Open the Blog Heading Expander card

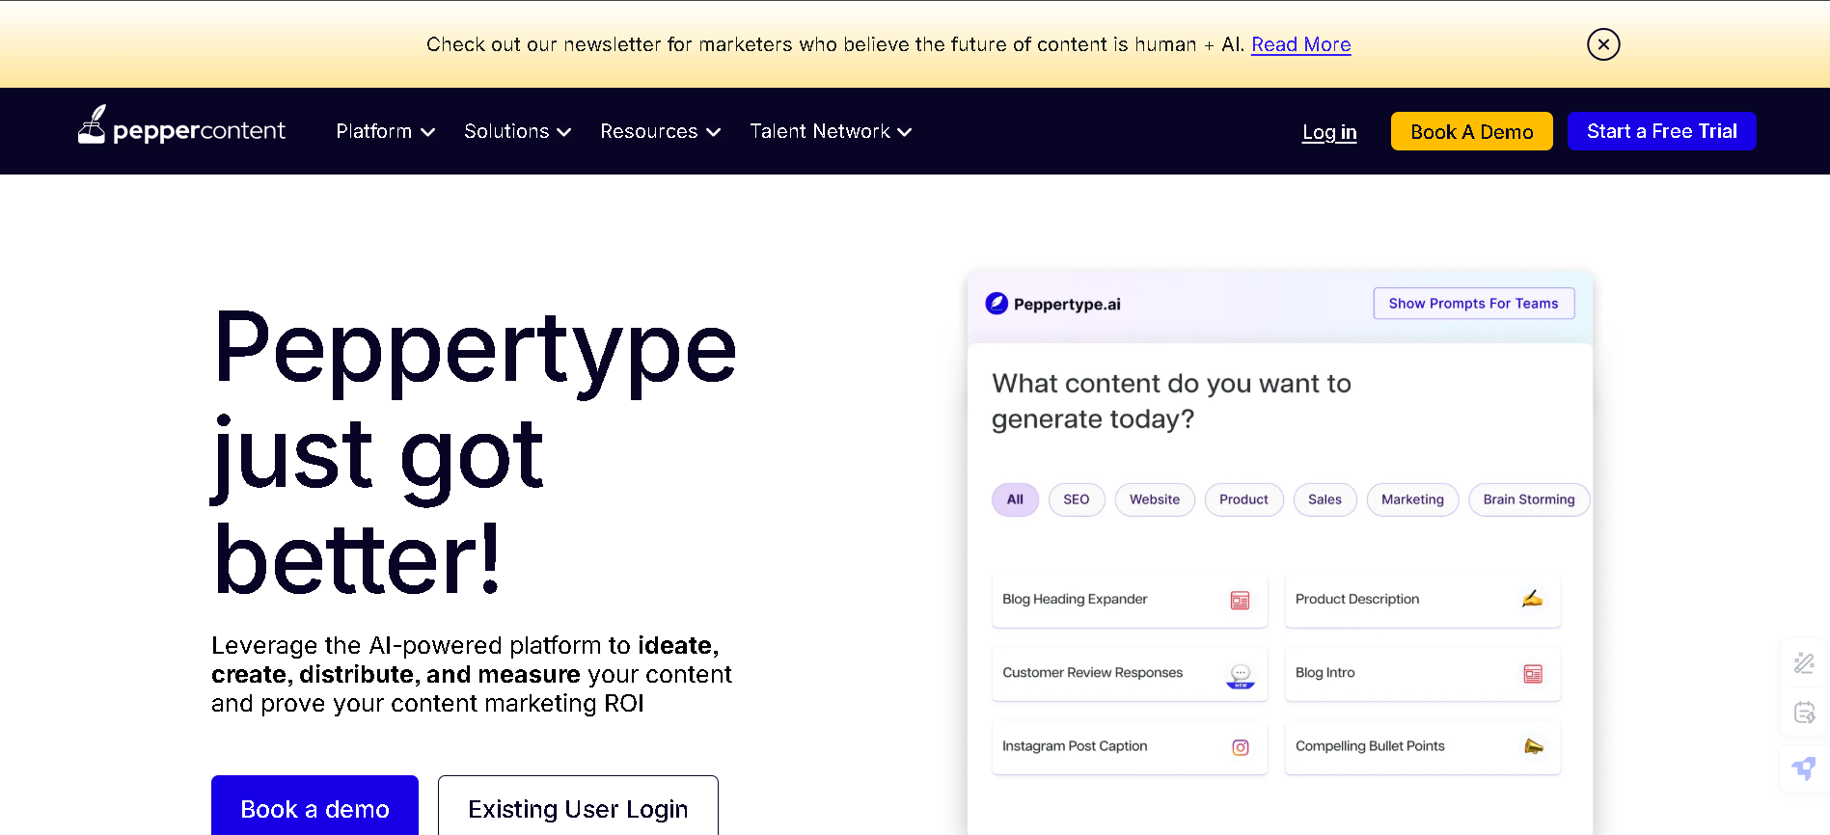[1130, 600]
